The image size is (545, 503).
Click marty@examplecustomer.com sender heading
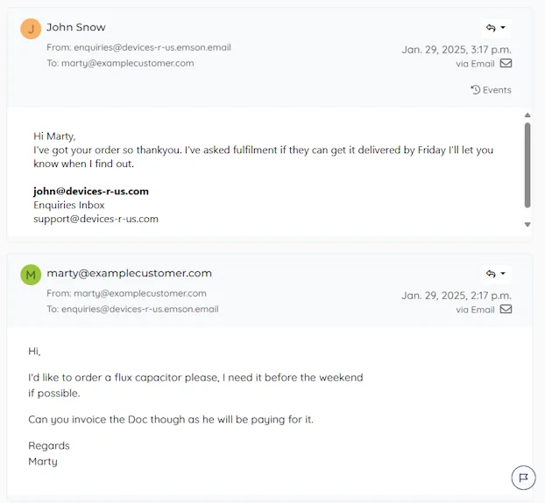[x=130, y=273]
